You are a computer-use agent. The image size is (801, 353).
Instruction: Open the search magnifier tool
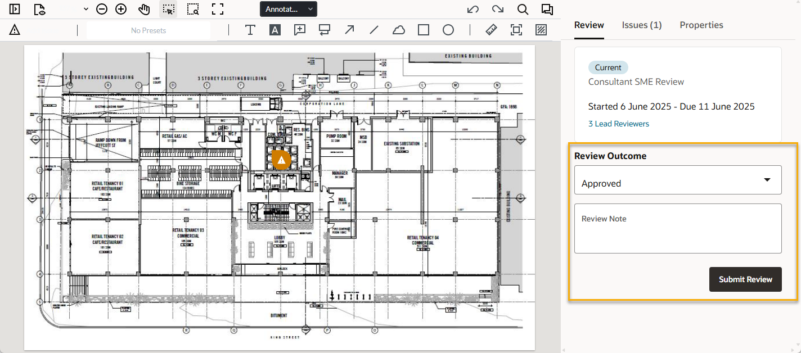(523, 9)
